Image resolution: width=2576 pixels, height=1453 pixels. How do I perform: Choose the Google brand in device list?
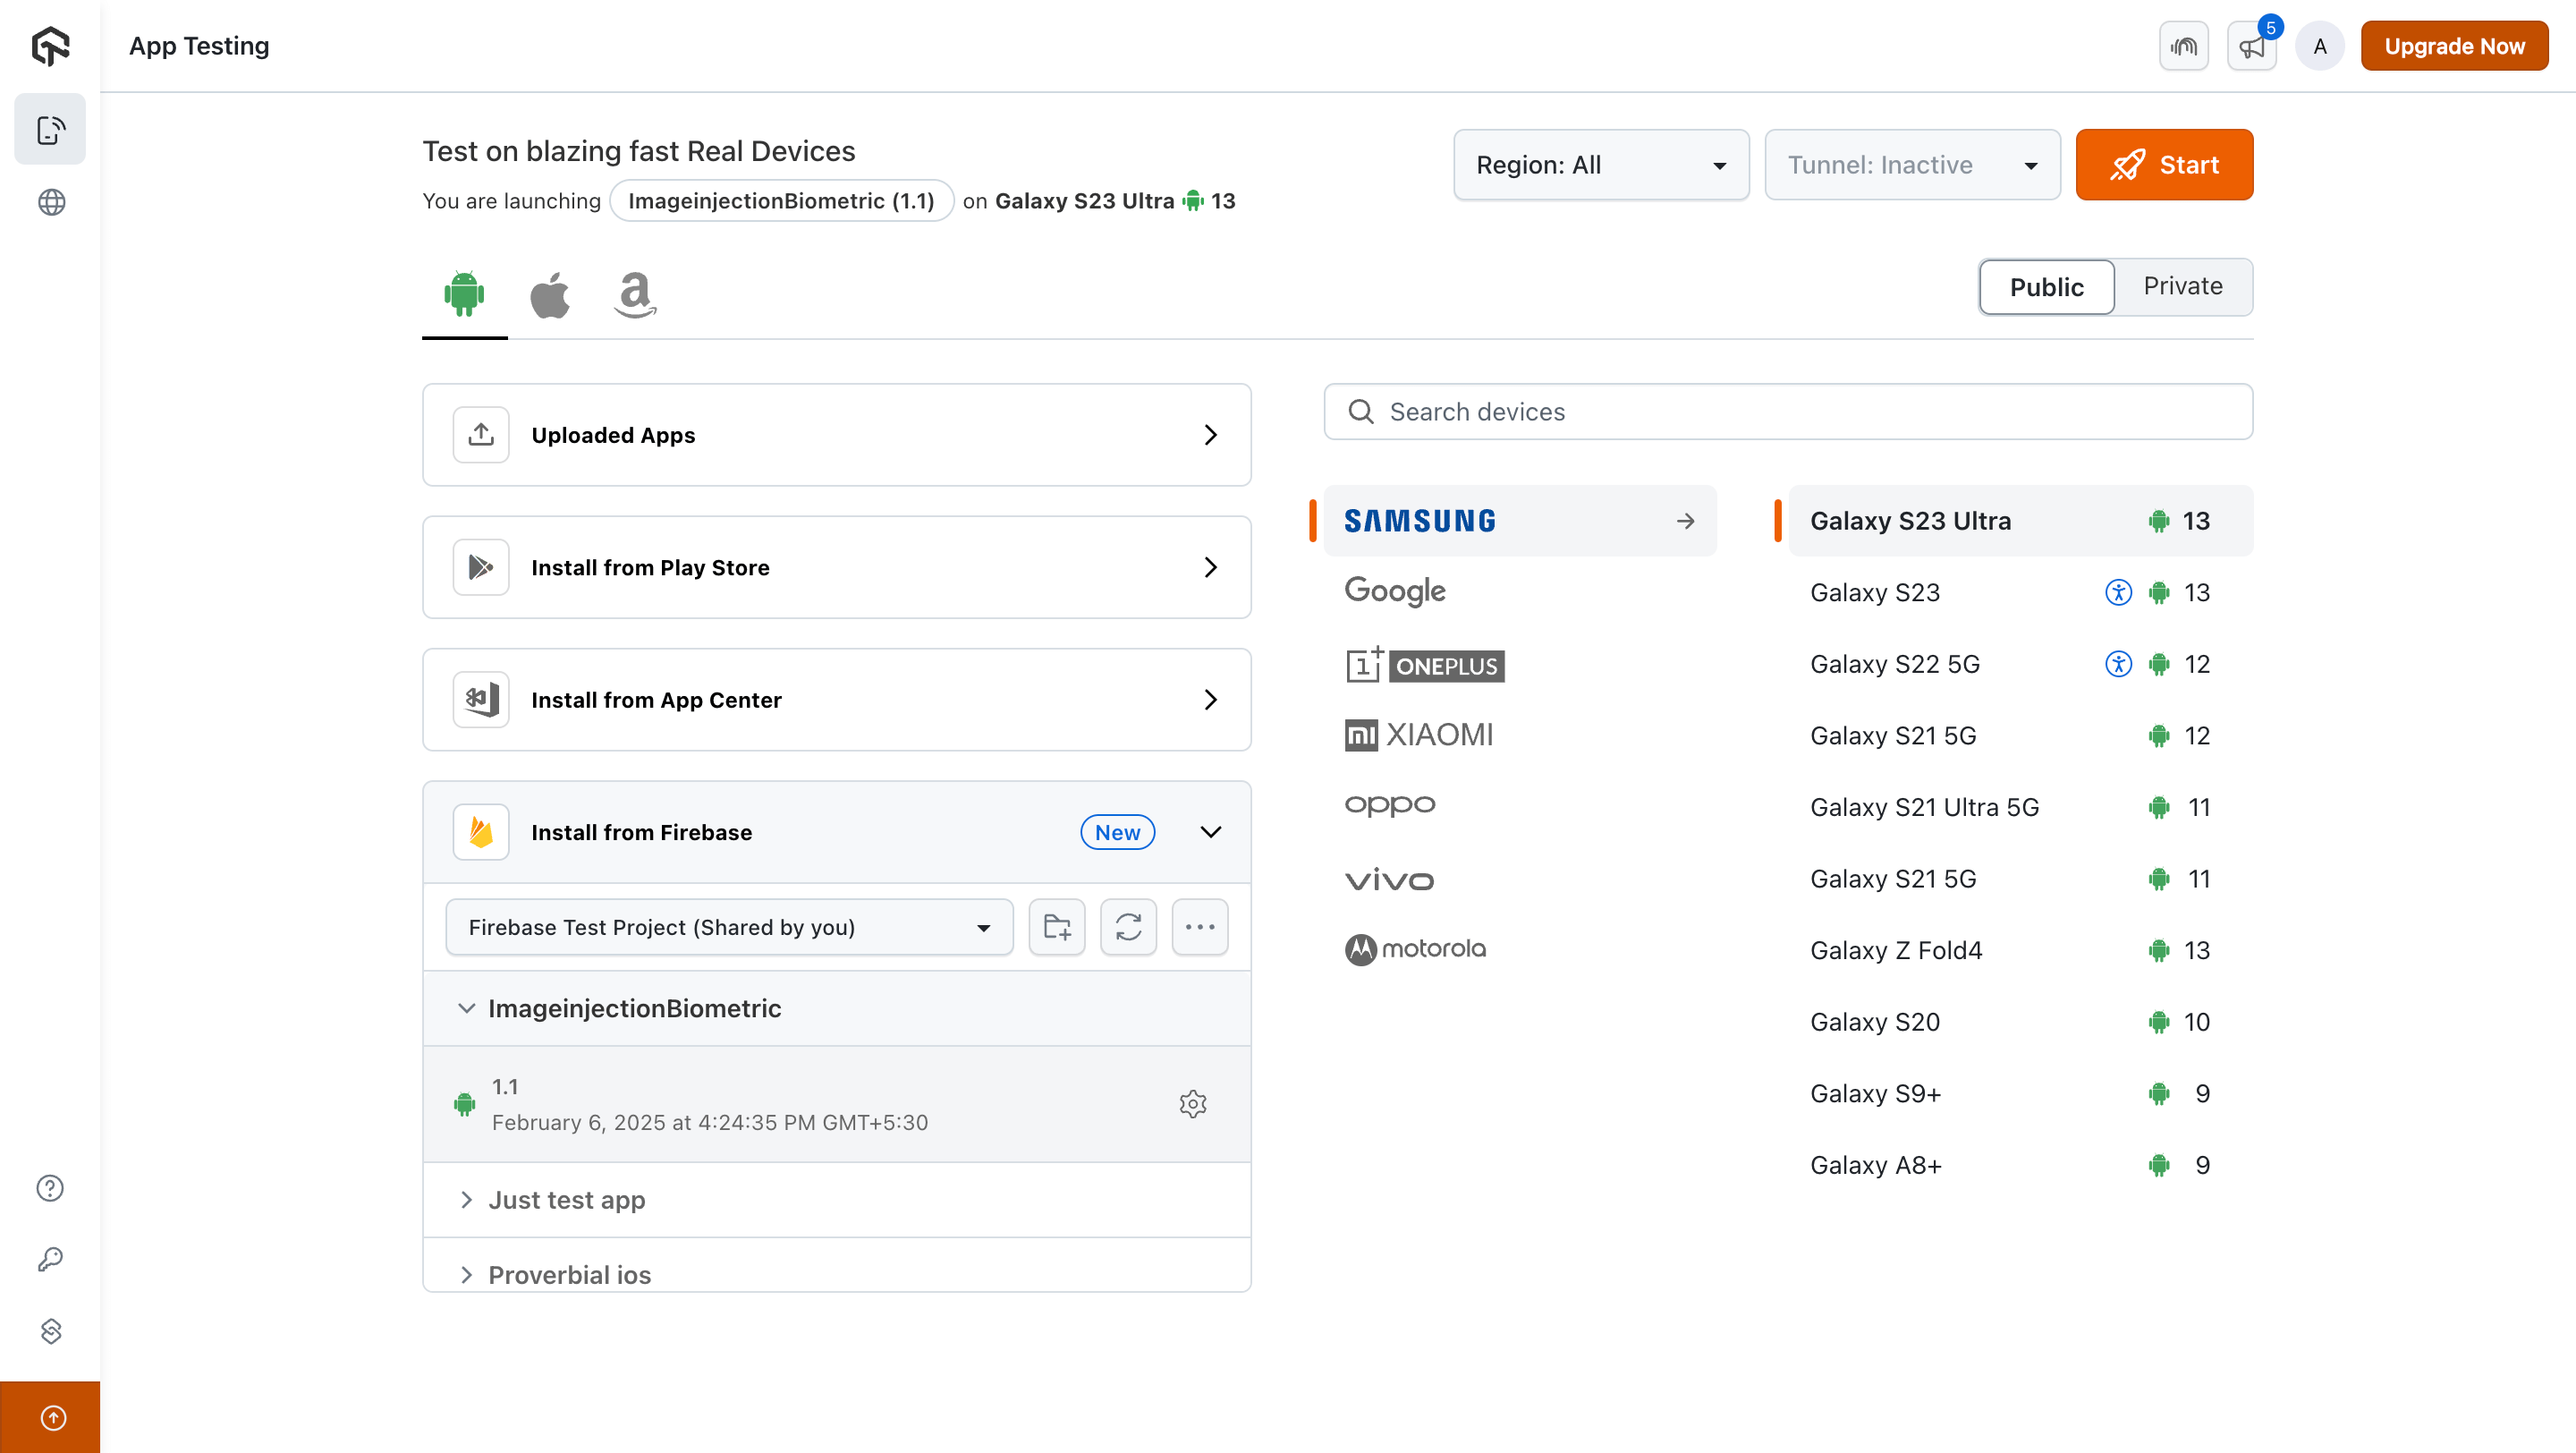[x=1395, y=591]
